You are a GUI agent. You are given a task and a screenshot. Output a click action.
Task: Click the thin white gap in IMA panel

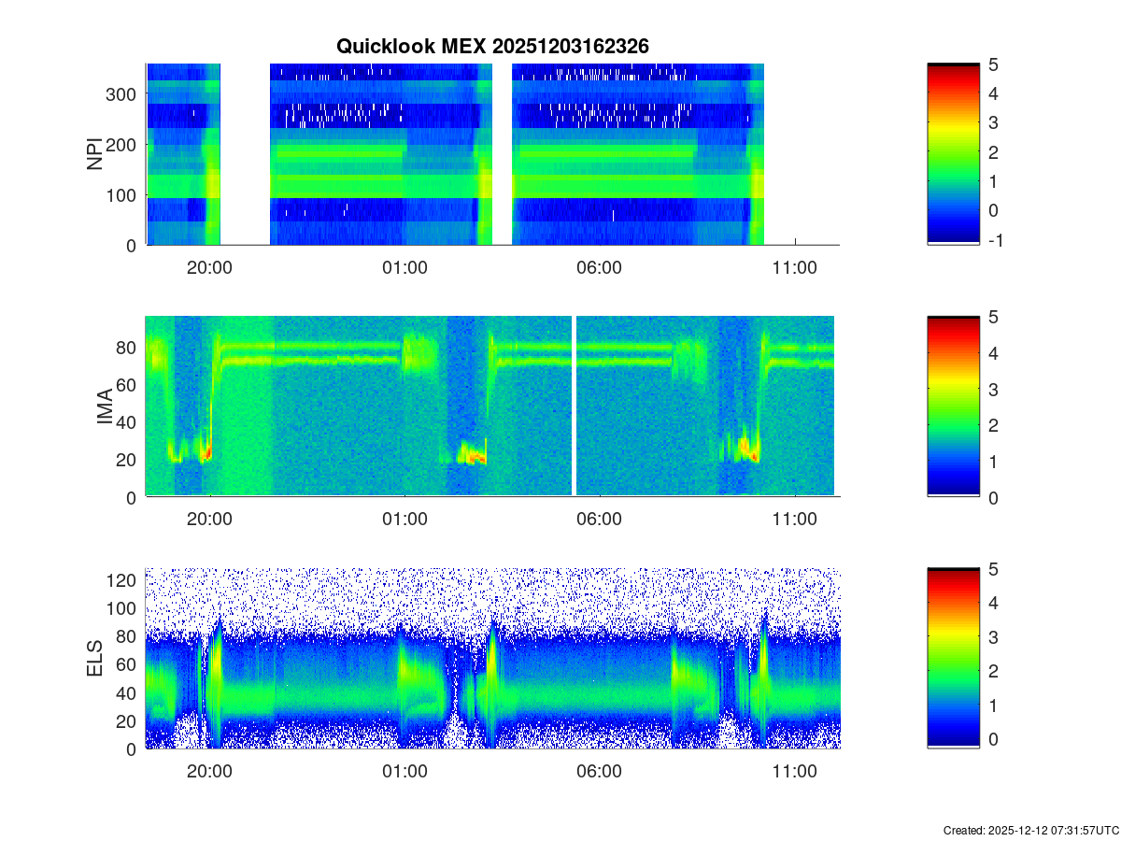(574, 406)
